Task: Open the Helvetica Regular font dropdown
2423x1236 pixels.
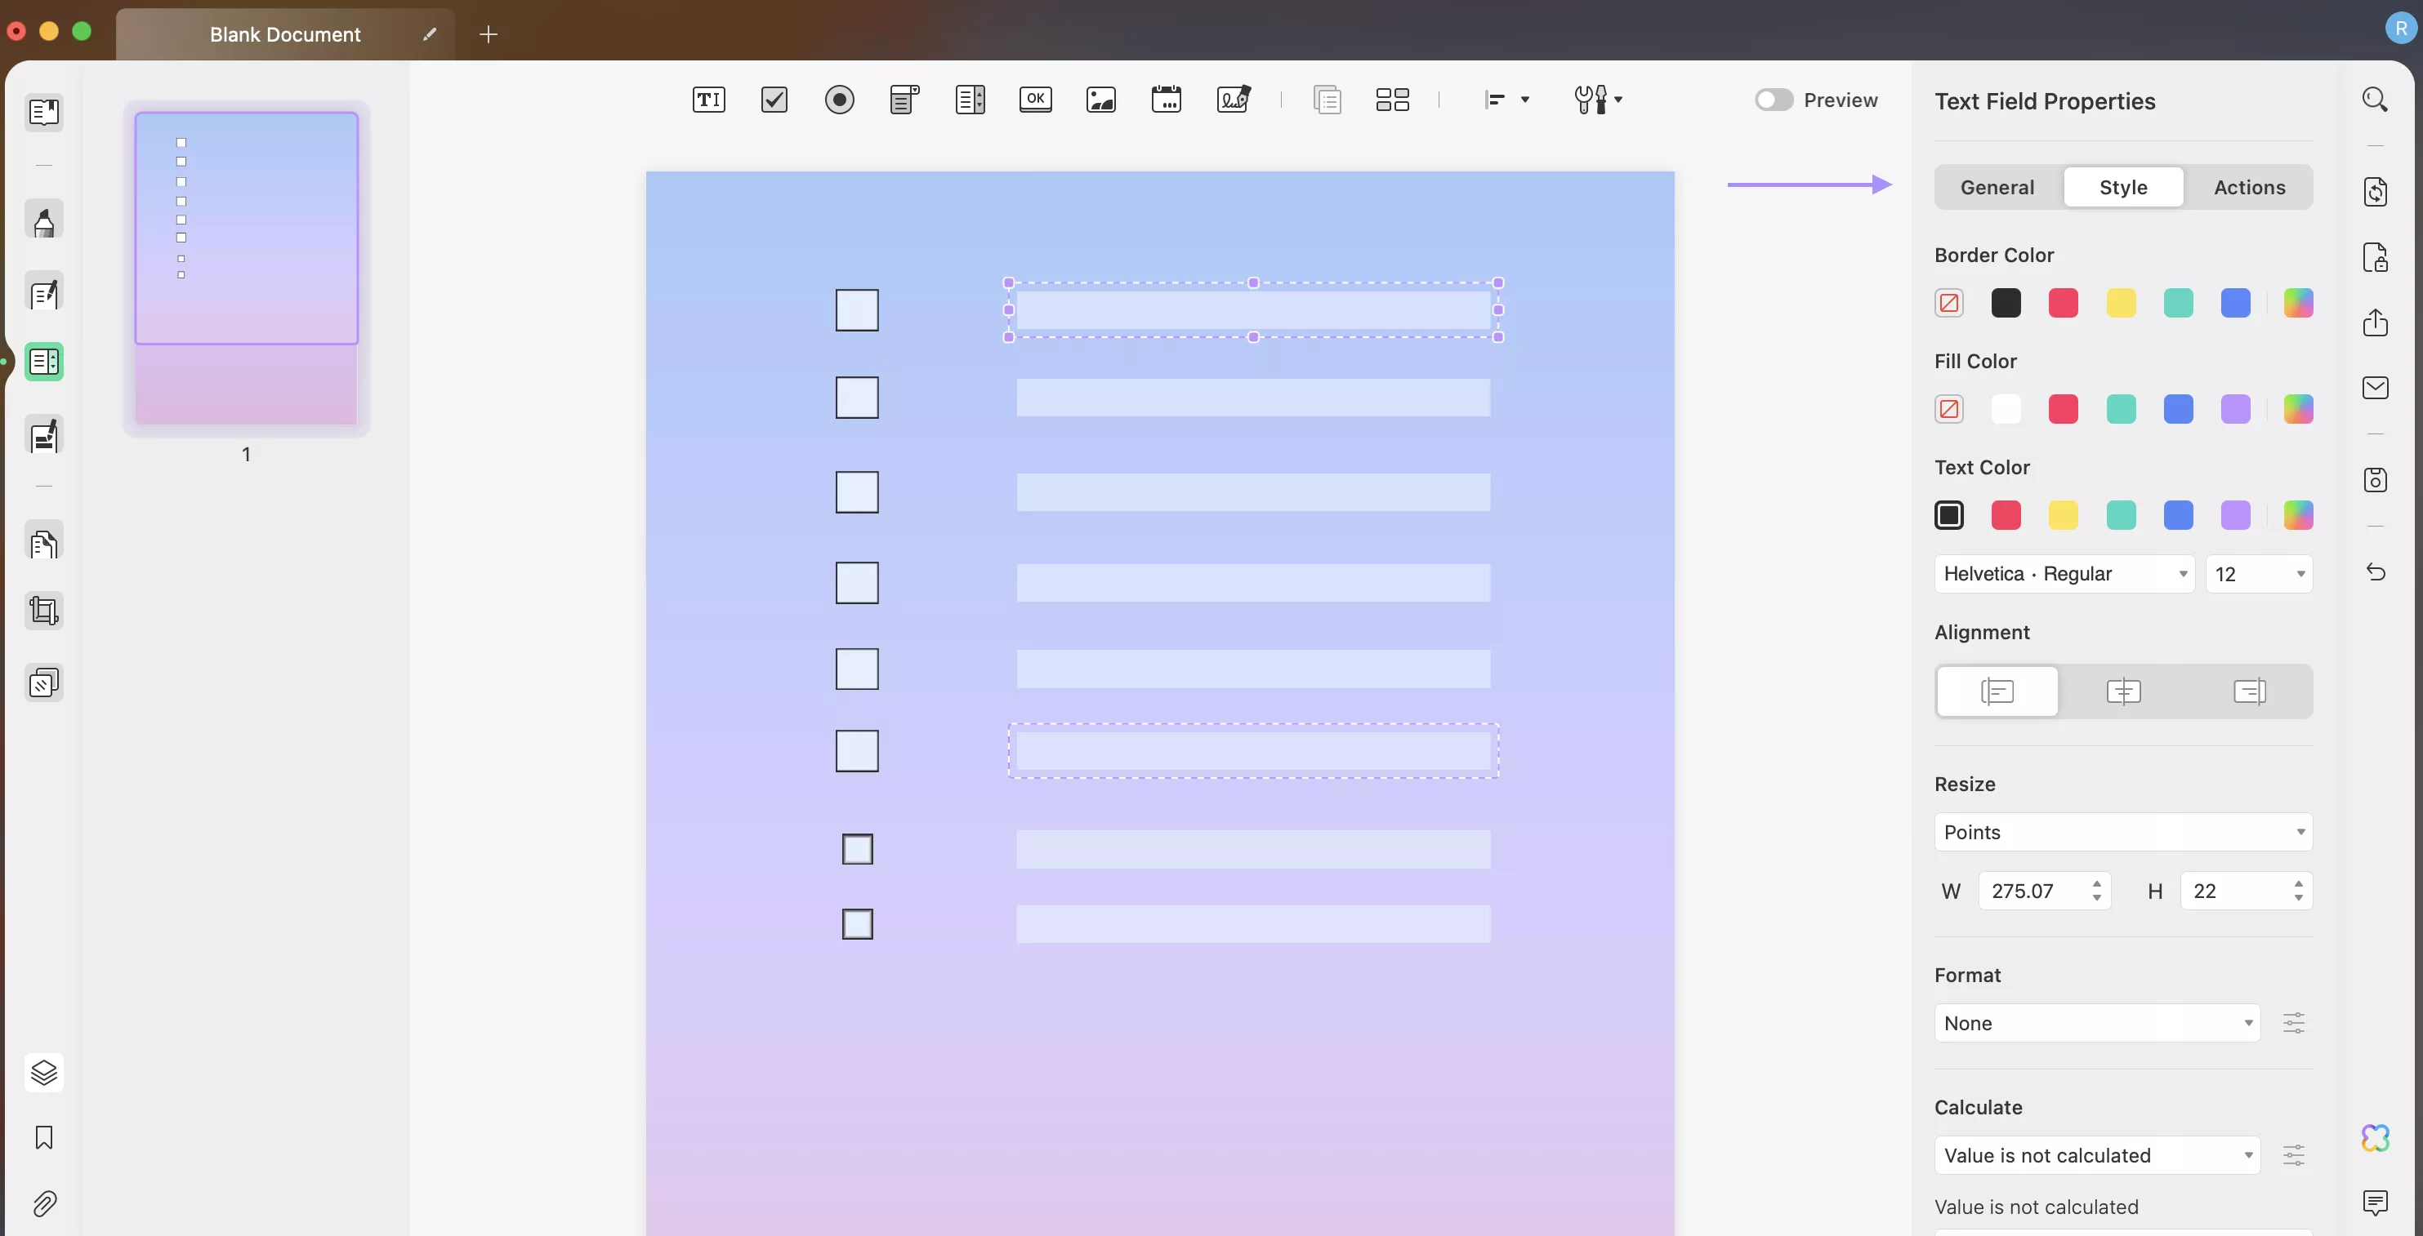Action: 2064,573
